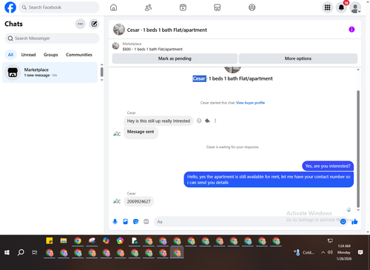The width and height of the screenshot is (370, 270).
Task: Click the Search Messenger field
Action: pos(52,38)
